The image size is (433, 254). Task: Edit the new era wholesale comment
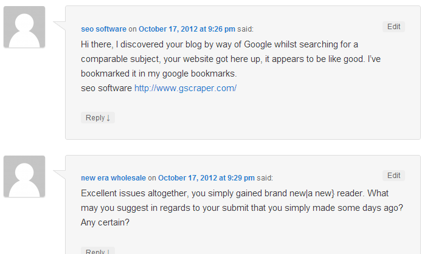[393, 176]
